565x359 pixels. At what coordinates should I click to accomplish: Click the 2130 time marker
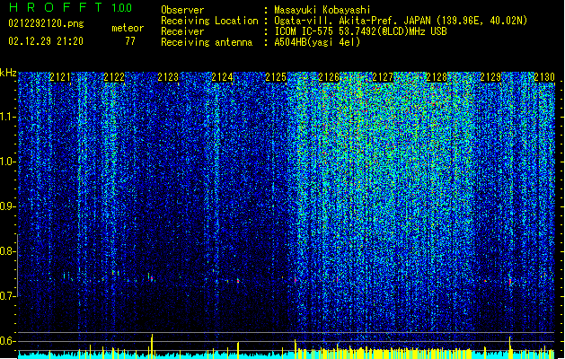(x=544, y=77)
